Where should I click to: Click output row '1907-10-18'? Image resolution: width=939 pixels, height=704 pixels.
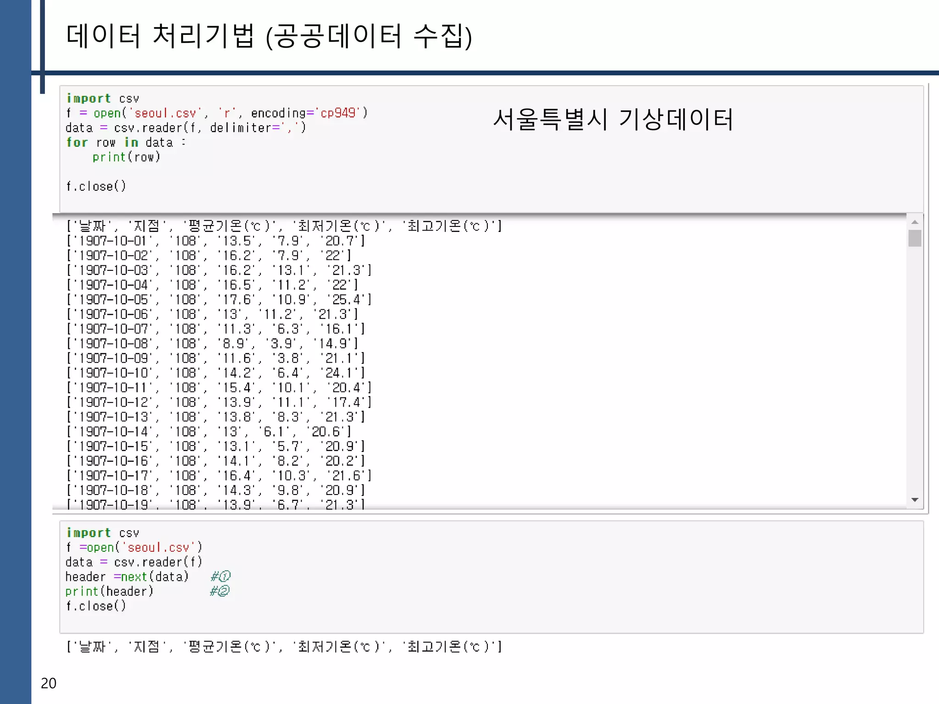(x=215, y=490)
